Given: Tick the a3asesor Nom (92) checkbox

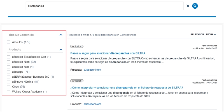Looking at the screenshot, I should (8, 62).
